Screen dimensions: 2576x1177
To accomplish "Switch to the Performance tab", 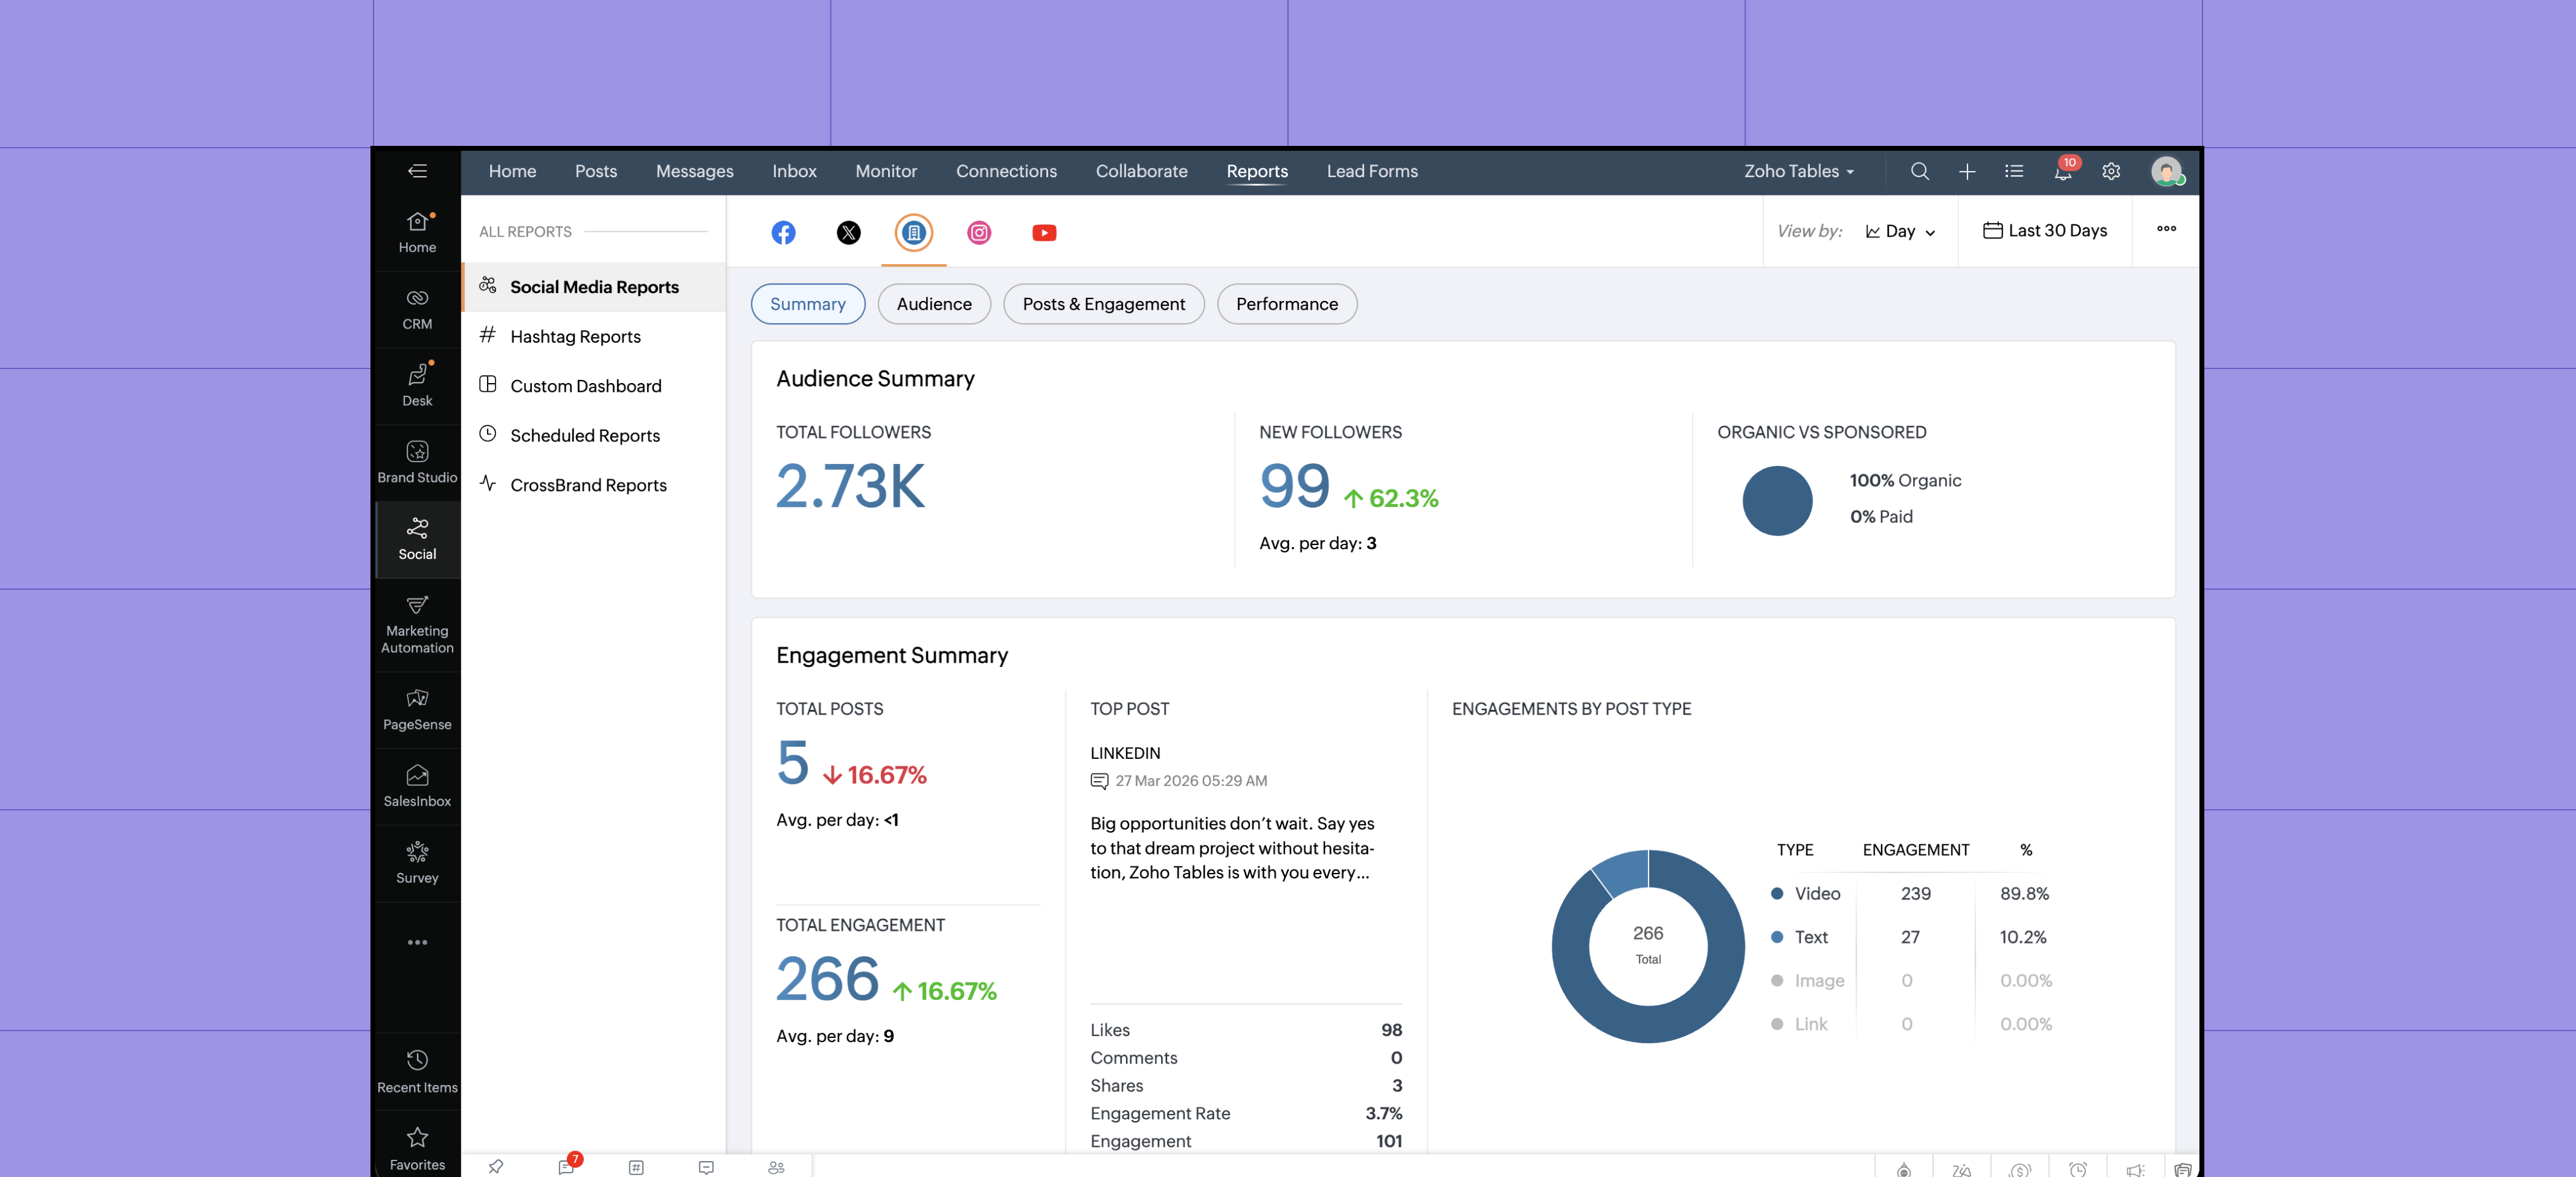I will click(1287, 303).
